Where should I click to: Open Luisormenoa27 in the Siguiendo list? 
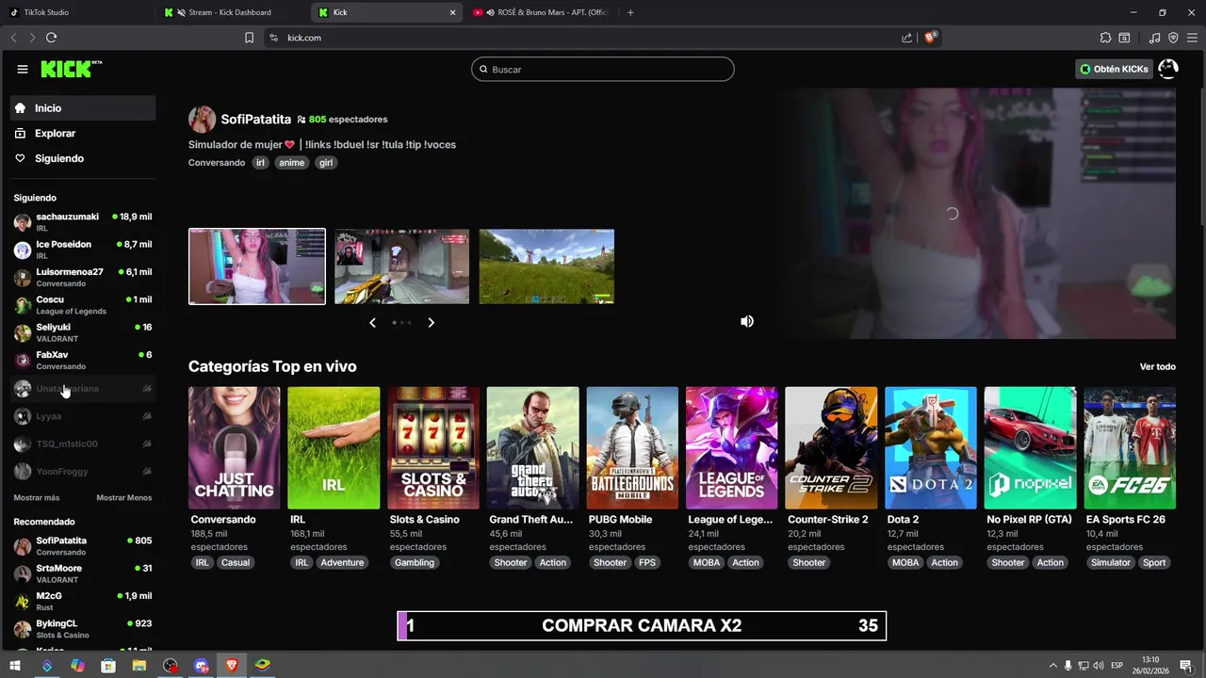click(x=83, y=277)
